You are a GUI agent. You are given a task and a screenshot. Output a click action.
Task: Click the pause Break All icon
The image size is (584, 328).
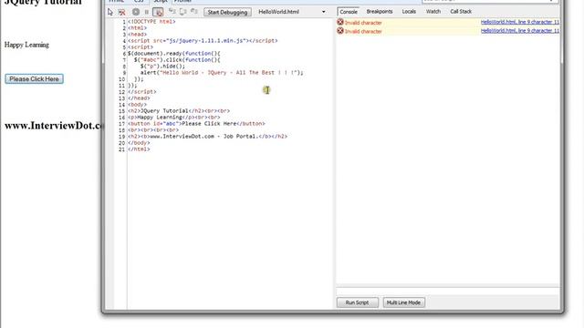coord(147,12)
